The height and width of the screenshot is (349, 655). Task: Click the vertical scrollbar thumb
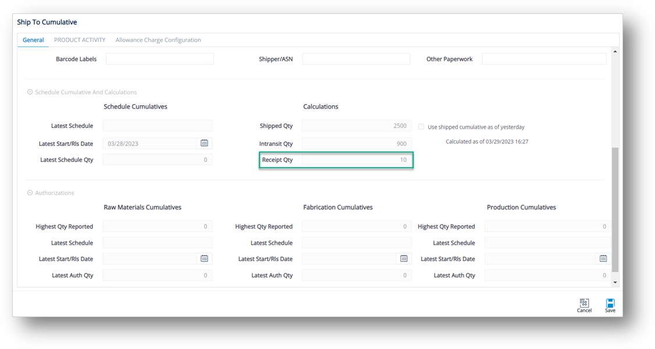click(615, 209)
